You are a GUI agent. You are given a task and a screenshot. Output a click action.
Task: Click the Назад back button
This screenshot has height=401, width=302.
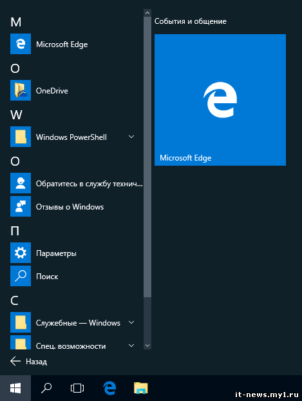(28, 362)
